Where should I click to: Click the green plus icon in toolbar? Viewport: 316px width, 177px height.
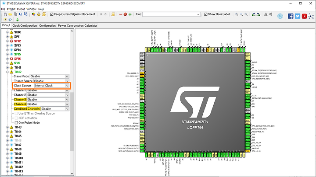(x=130, y=14)
